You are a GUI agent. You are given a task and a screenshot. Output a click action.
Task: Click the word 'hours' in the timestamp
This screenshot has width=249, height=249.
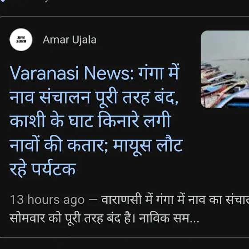(x=44, y=200)
